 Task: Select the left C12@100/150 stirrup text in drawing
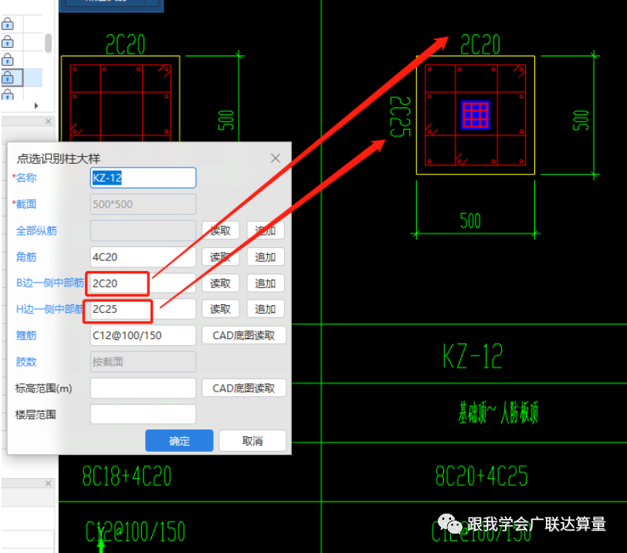tap(135, 531)
